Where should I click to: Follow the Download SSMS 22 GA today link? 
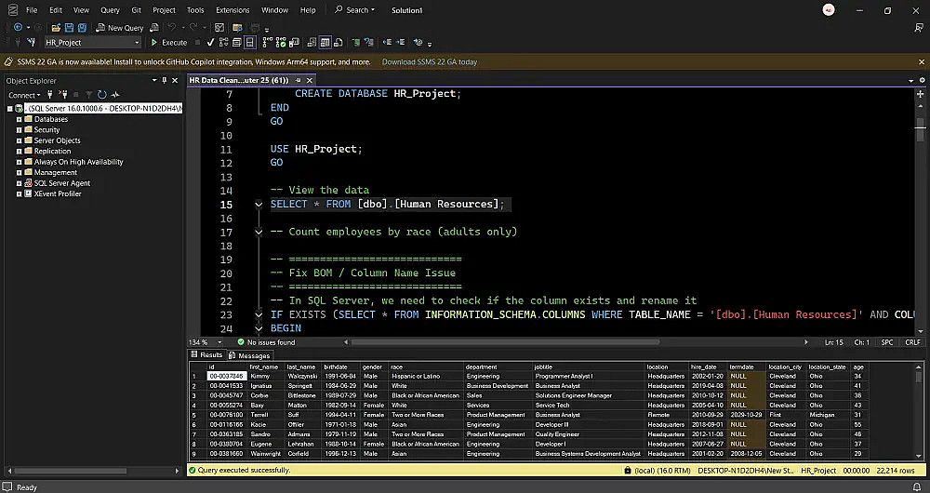point(429,62)
